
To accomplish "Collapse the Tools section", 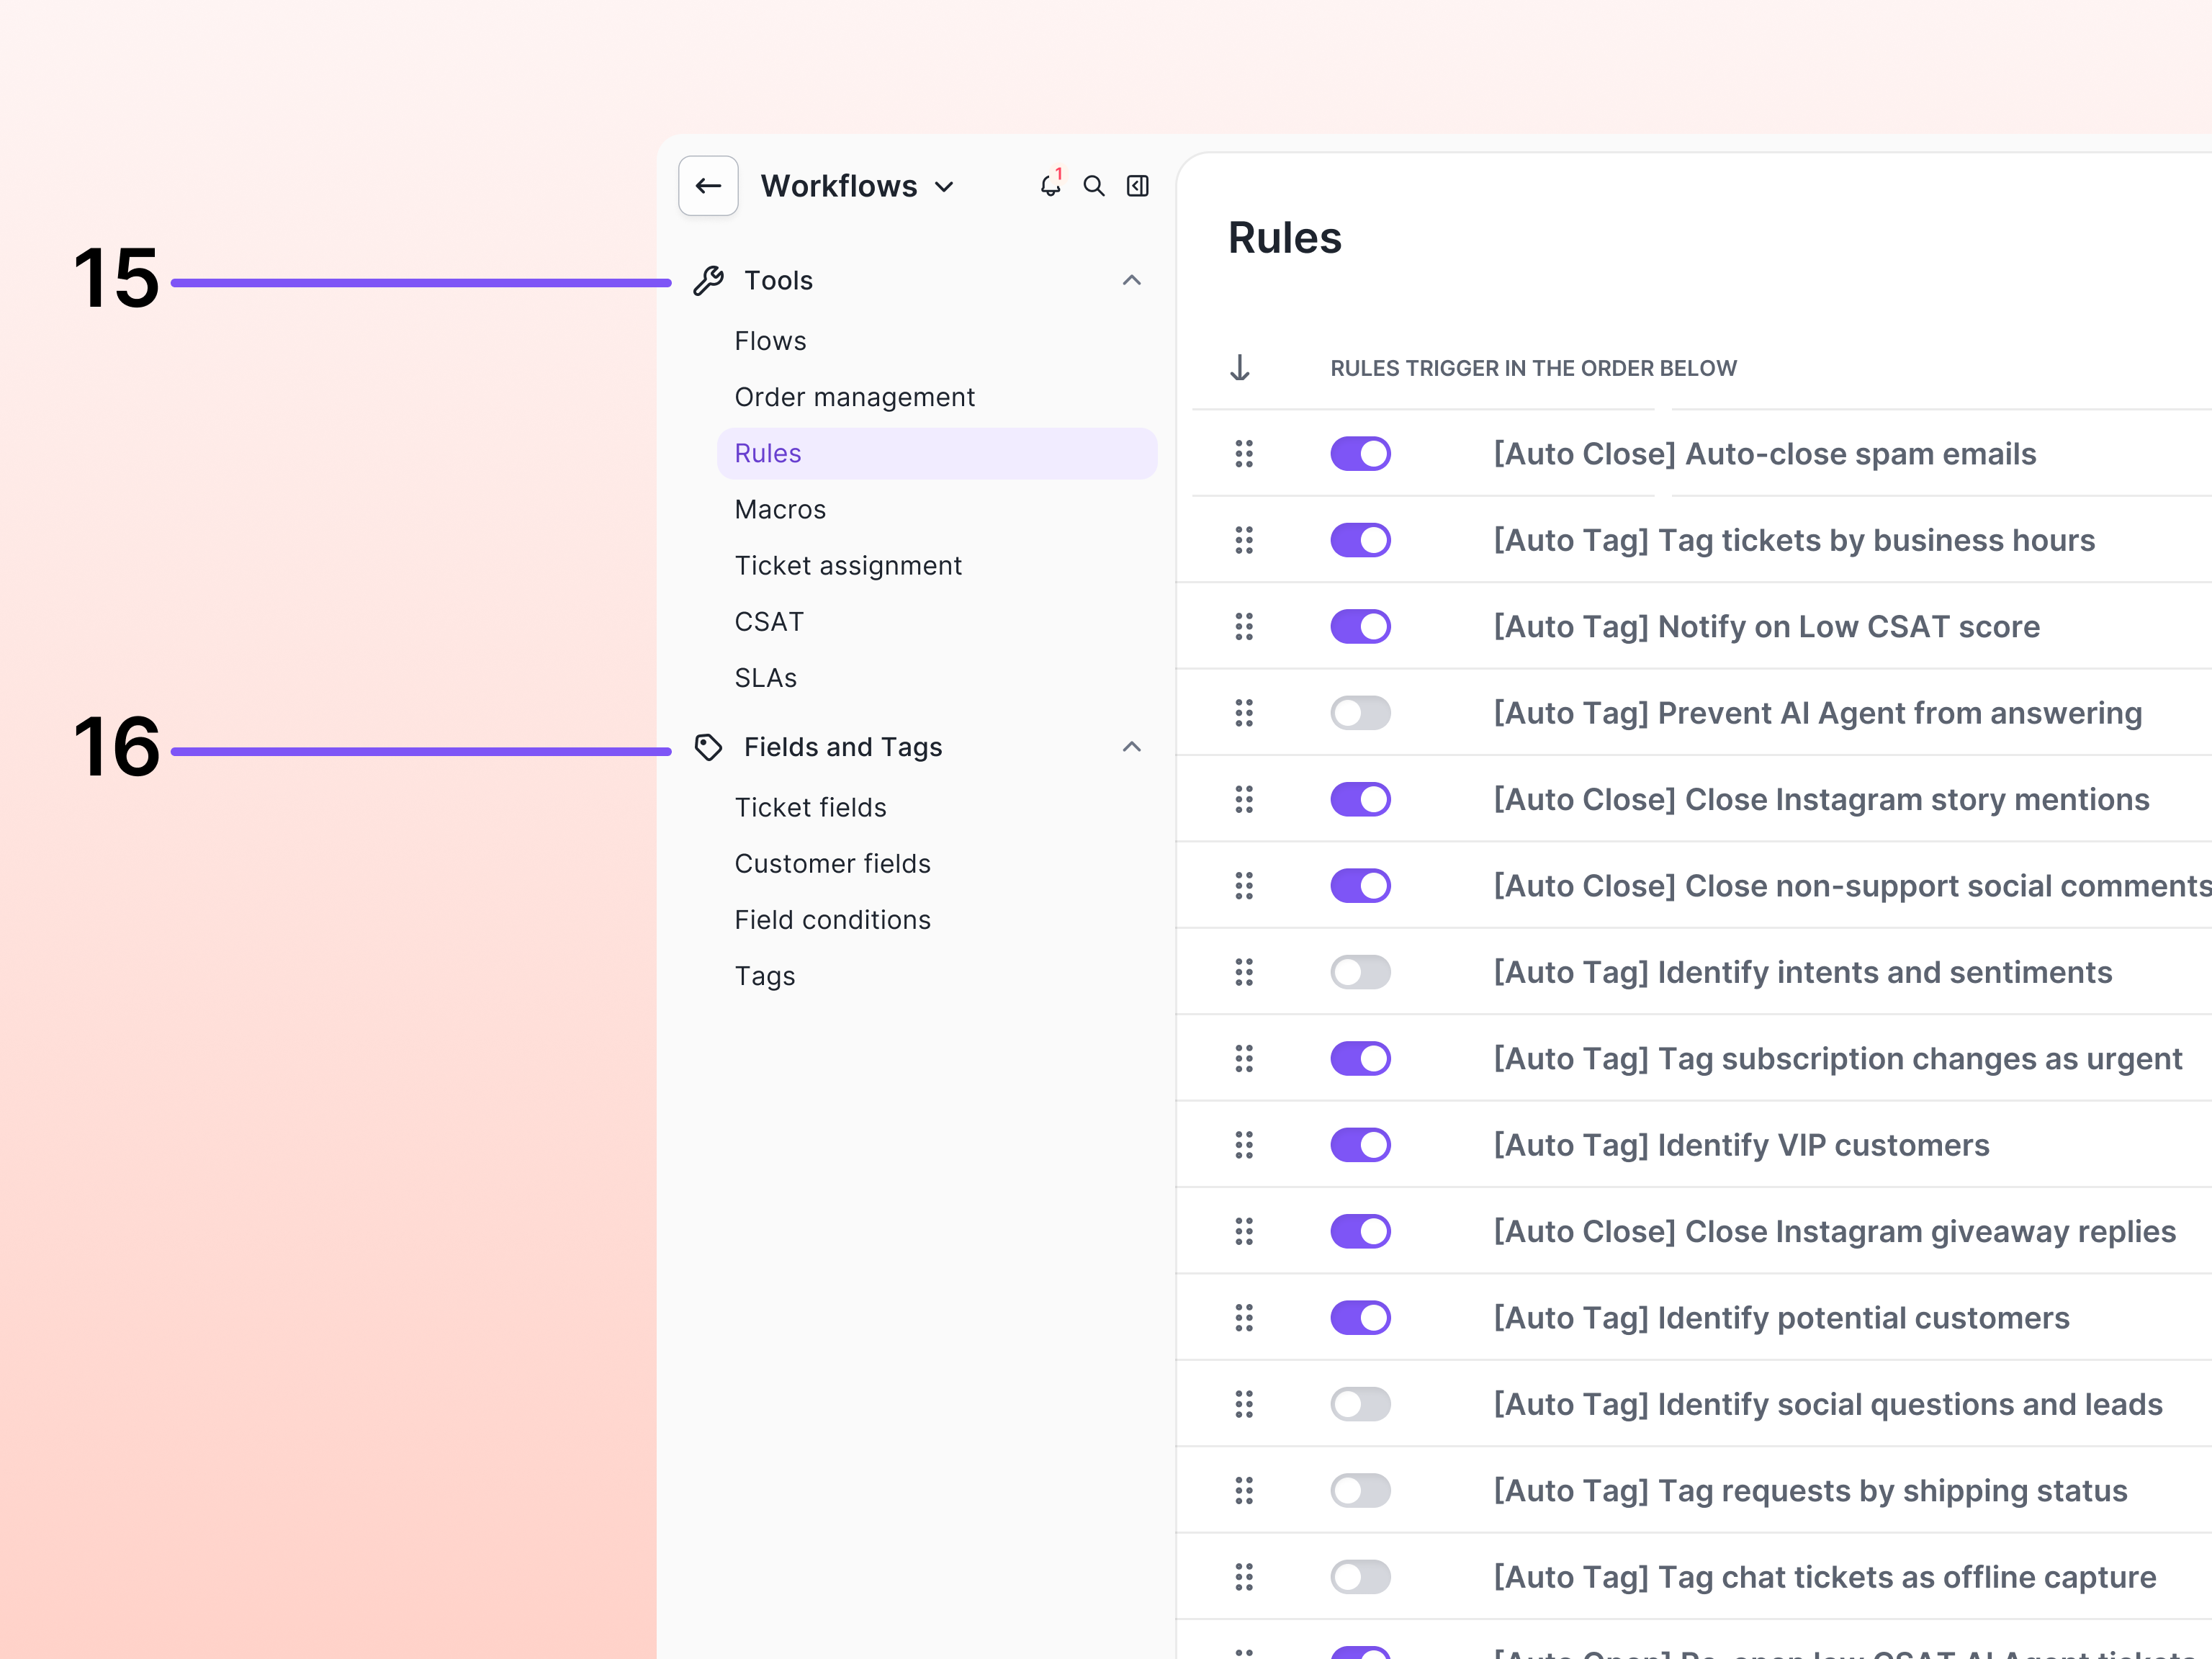I will pos(1131,280).
